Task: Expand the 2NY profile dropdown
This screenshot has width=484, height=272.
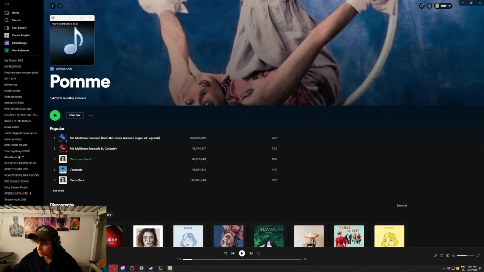Action: click(443, 6)
